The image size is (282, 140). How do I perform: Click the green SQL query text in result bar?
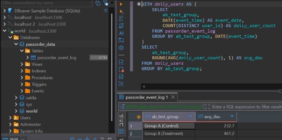(x=164, y=107)
